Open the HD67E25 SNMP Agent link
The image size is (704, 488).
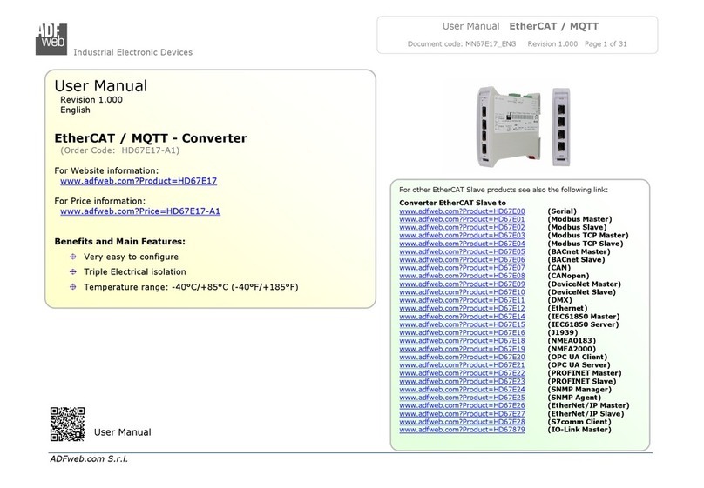point(462,398)
